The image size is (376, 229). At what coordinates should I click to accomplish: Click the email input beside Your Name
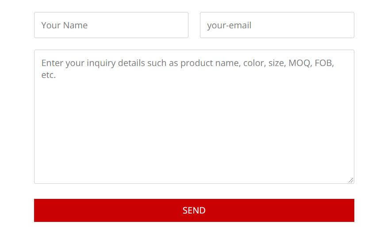pos(277,25)
